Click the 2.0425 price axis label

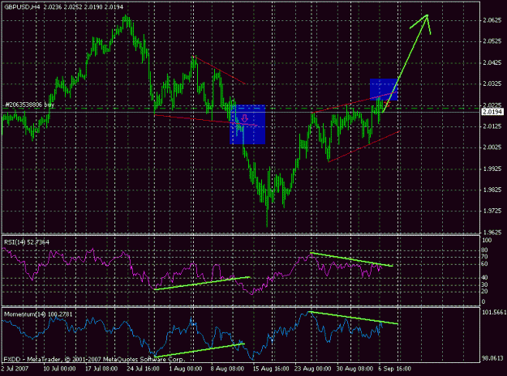point(492,62)
